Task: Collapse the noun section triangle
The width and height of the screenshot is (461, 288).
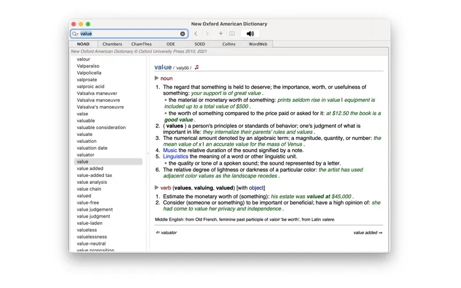Action: coord(157,78)
